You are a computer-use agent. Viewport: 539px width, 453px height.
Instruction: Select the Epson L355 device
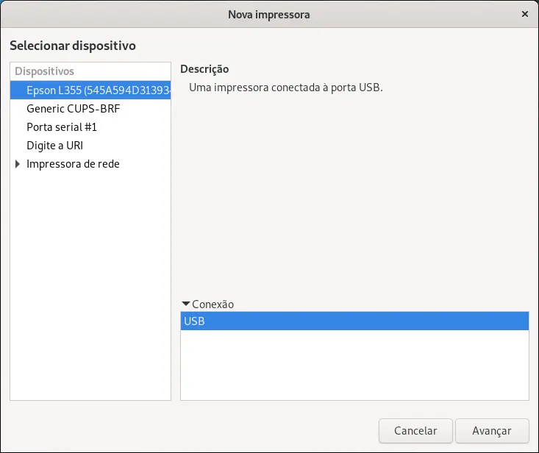point(90,90)
